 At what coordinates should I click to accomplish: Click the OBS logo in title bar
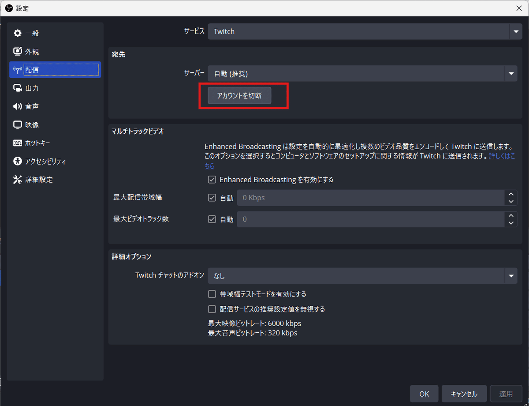pos(8,8)
